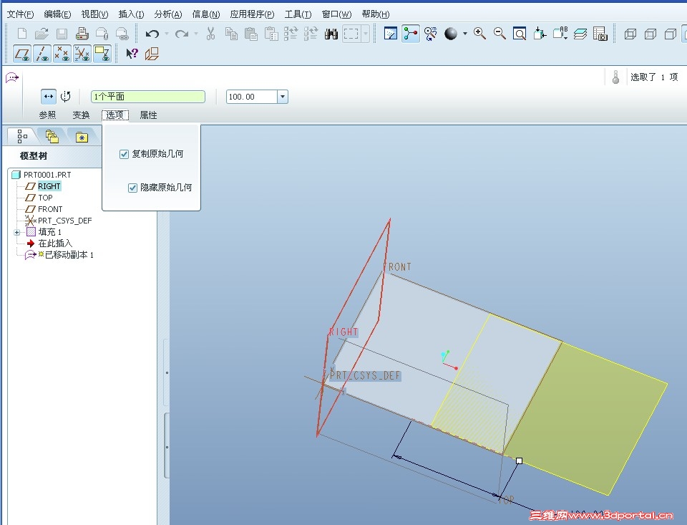Open the selection box dropdown arrow
This screenshot has height=525, width=687.
click(x=366, y=34)
